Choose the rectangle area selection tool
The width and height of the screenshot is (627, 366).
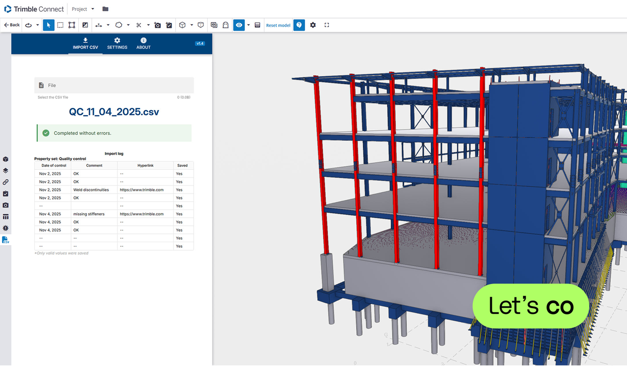[x=60, y=25]
